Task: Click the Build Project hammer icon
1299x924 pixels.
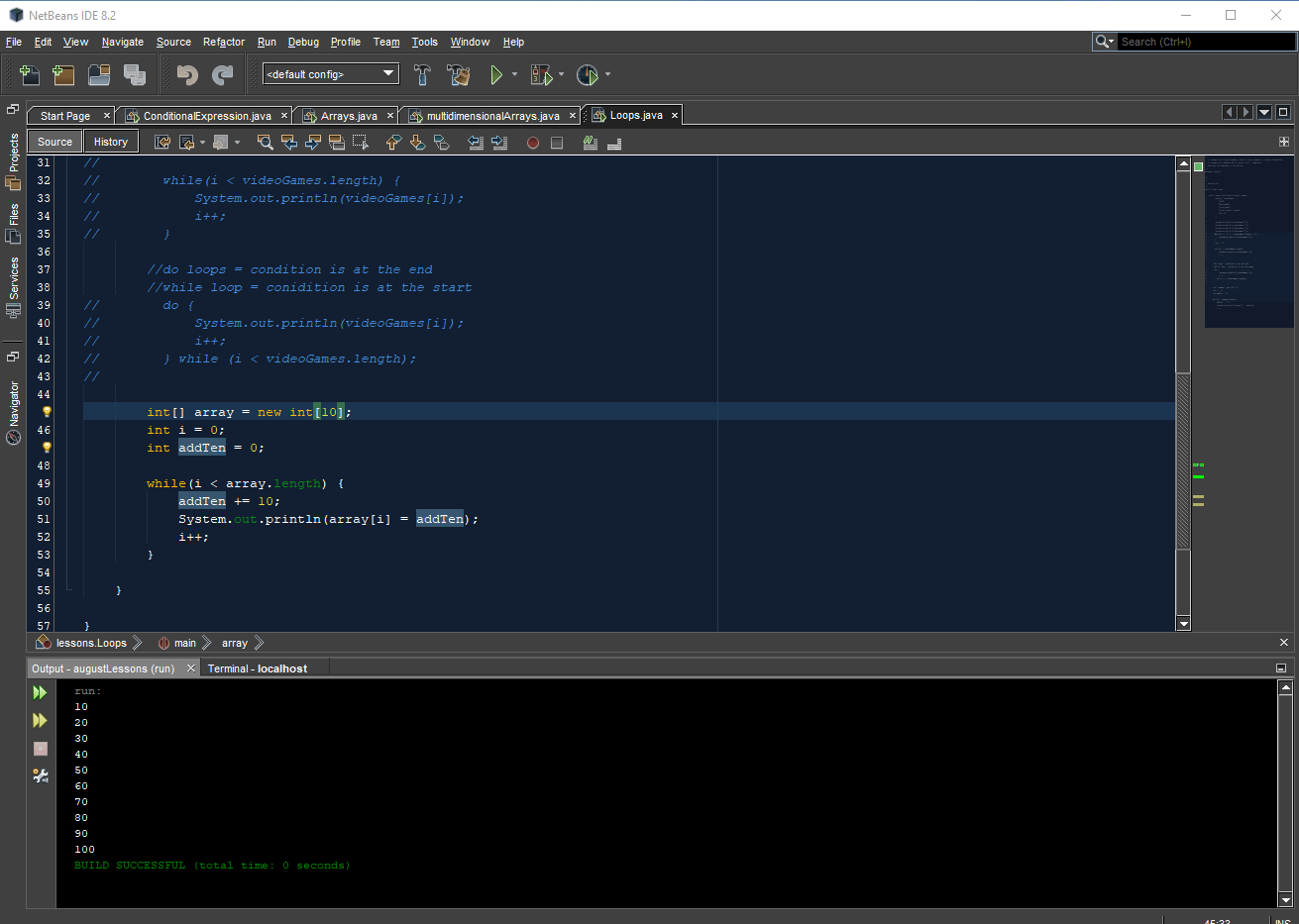Action: coord(422,74)
